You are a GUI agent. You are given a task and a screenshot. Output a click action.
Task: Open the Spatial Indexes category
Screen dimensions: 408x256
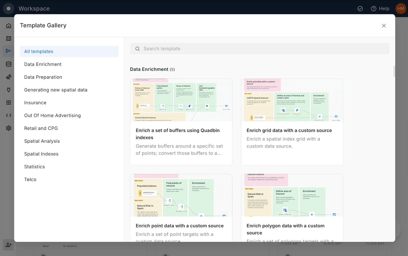pyautogui.click(x=41, y=154)
